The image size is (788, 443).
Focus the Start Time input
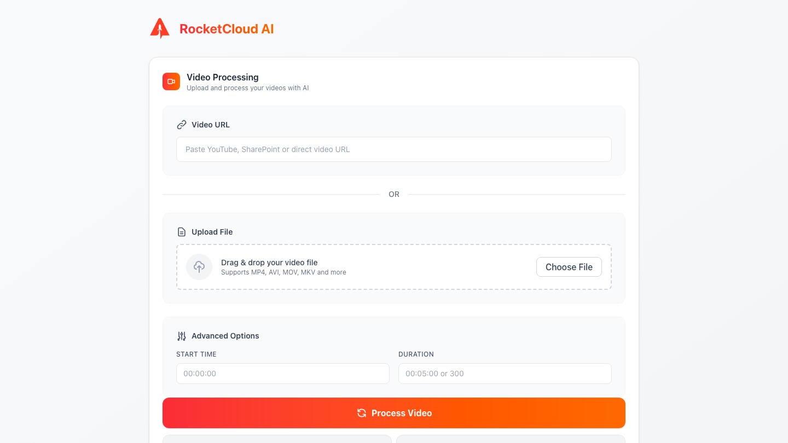point(283,374)
